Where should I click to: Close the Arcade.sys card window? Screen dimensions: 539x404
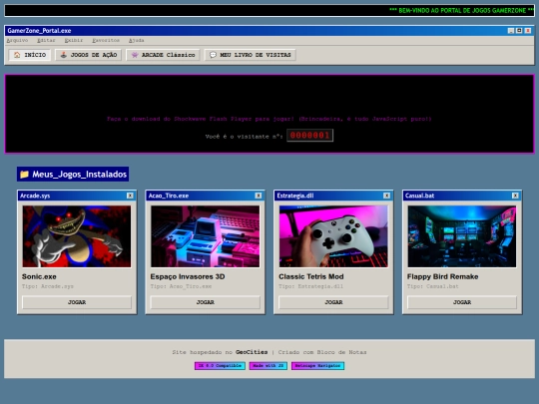click(x=130, y=196)
